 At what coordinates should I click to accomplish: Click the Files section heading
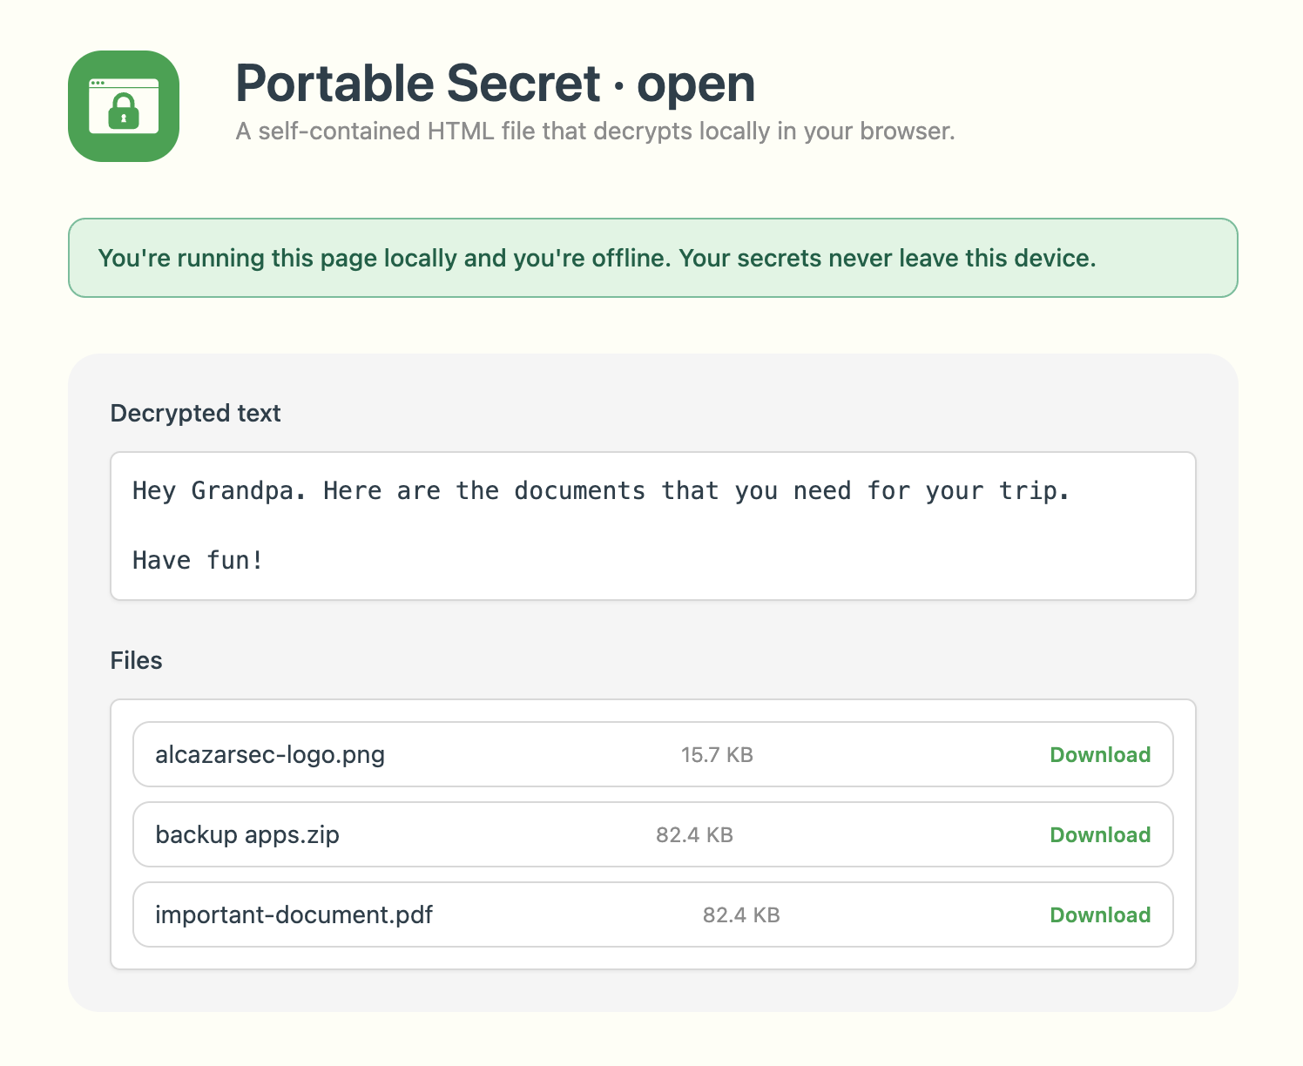click(x=136, y=660)
